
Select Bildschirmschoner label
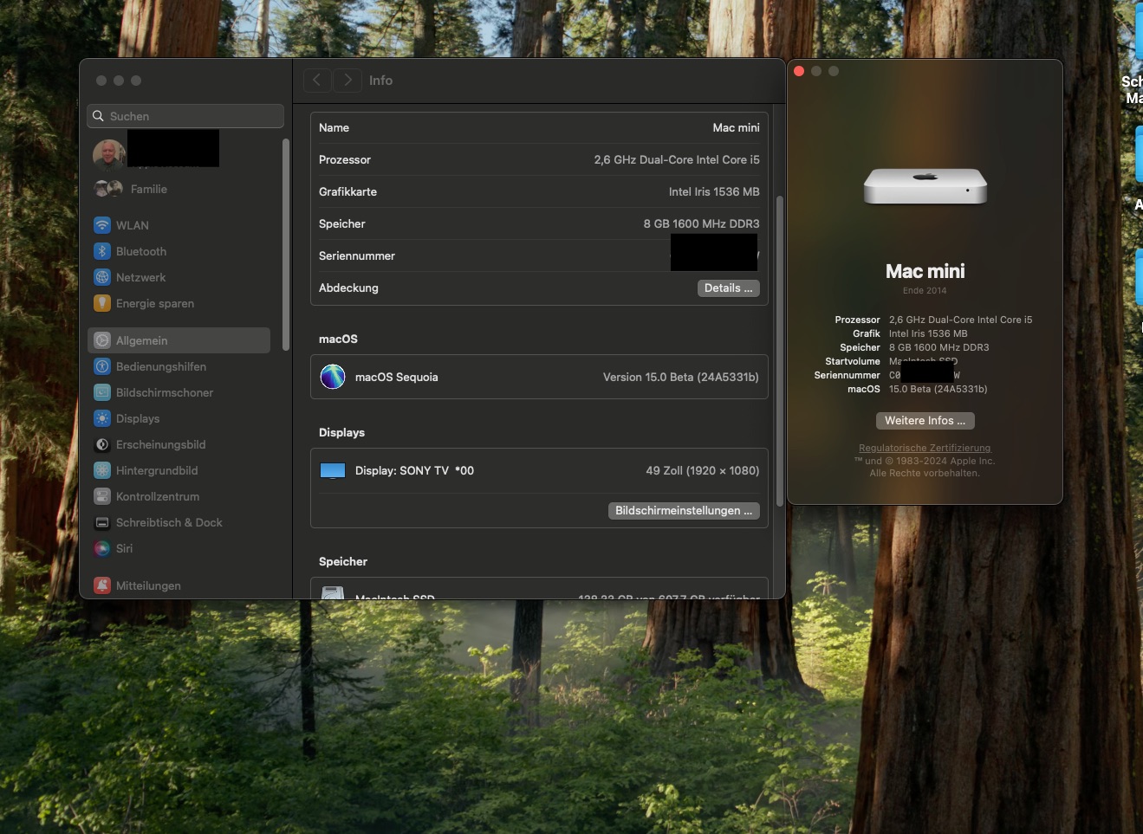coord(165,392)
